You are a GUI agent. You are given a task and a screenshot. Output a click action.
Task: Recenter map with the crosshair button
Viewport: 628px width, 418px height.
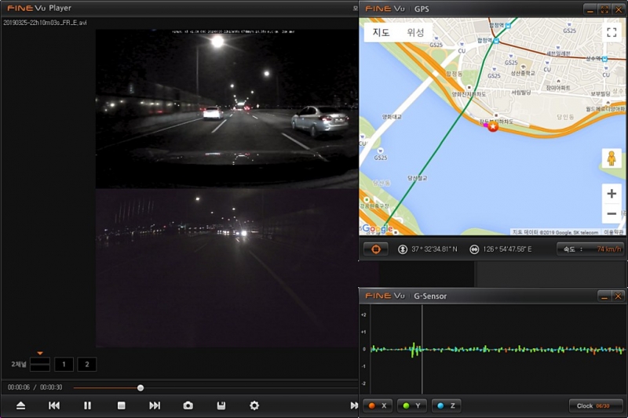(x=376, y=249)
